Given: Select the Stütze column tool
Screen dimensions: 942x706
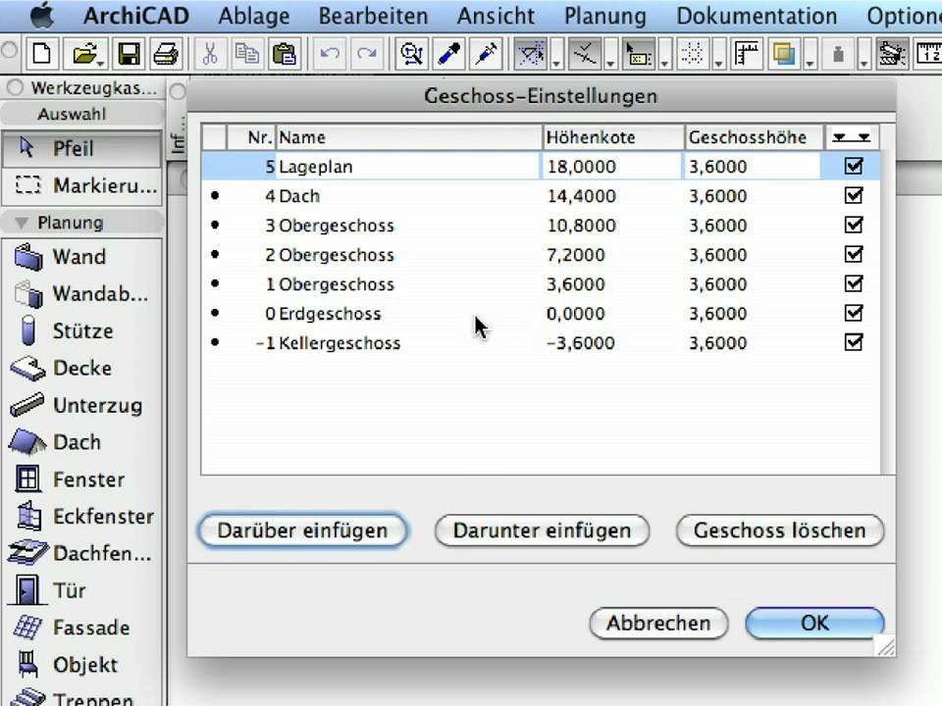Looking at the screenshot, I should point(82,331).
